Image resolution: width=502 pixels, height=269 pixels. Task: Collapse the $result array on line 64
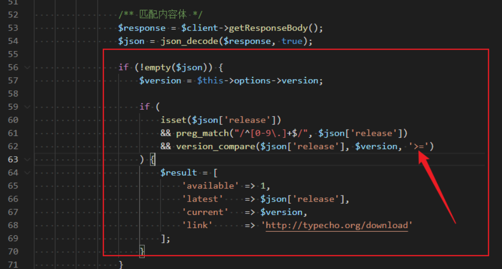(27, 173)
